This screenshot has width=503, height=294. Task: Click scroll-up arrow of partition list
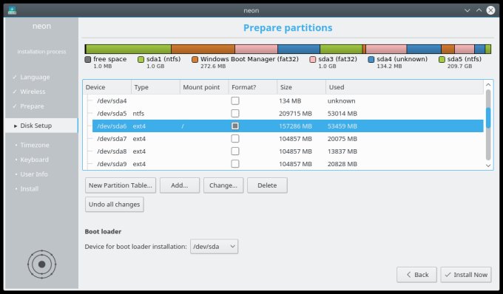488,84
